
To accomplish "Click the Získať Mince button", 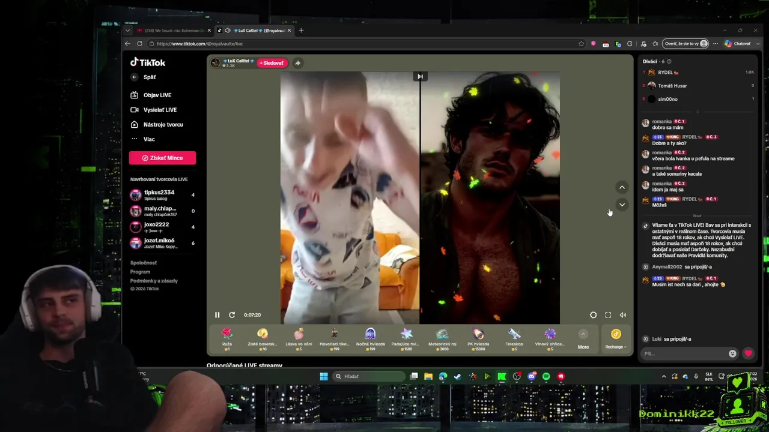I will click(x=162, y=158).
